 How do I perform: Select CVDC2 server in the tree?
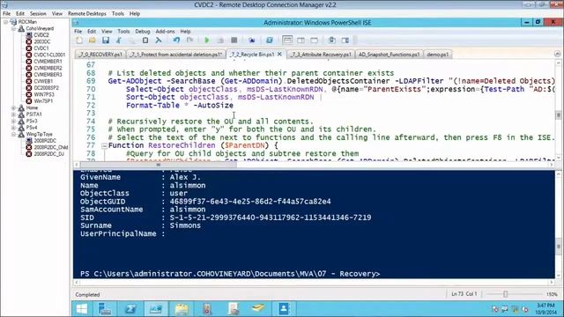click(41, 35)
